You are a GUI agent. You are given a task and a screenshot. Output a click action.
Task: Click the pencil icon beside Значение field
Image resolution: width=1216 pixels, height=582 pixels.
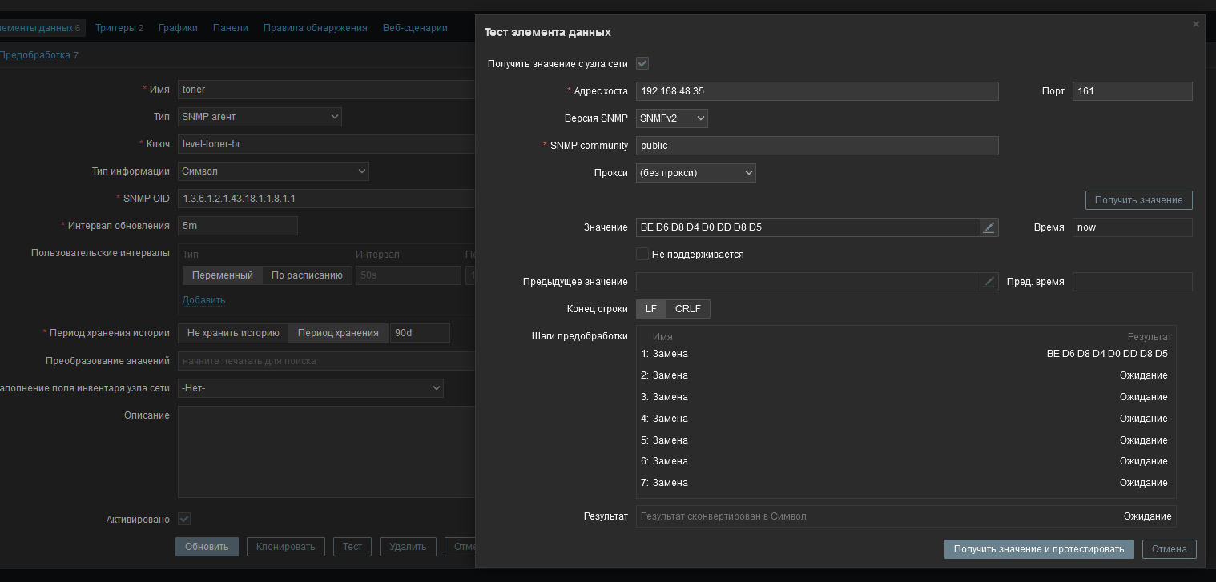pos(989,227)
